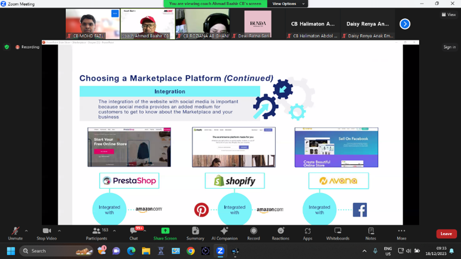The height and width of the screenshot is (259, 461).
Task: Click the Sell On Facebook screenshot
Action: pos(336,147)
